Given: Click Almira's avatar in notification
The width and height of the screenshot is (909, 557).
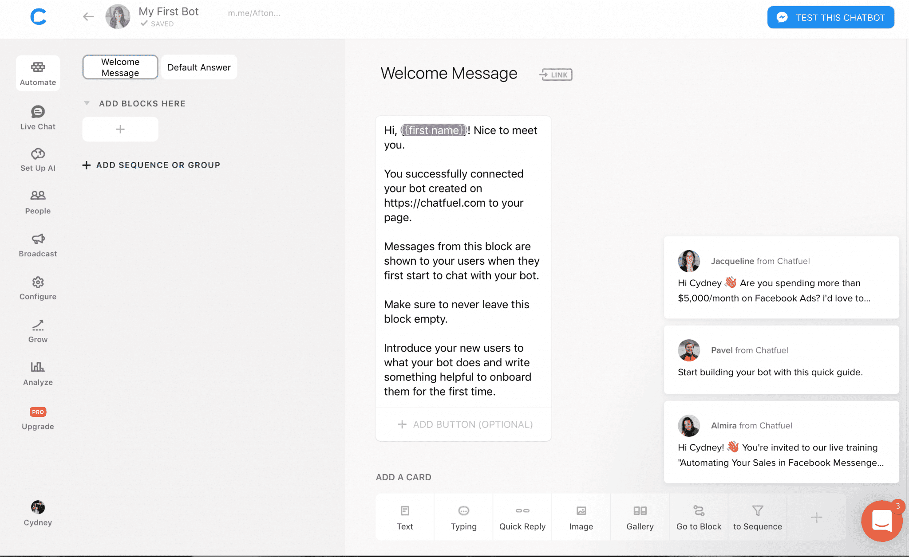Looking at the screenshot, I should tap(689, 426).
